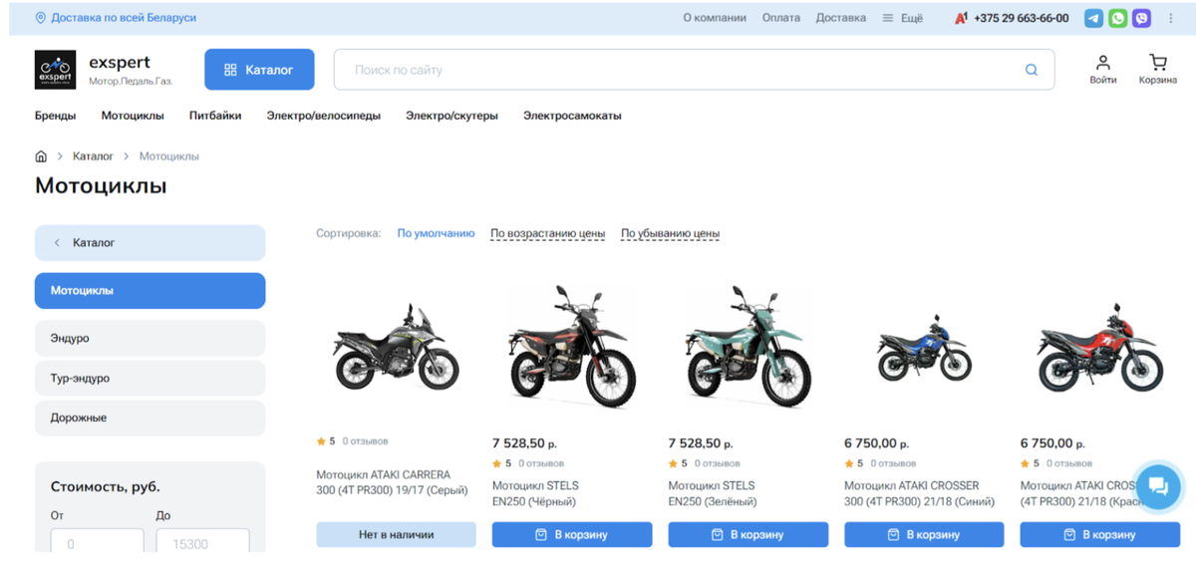Open Мотоцикл ATAKI CROSSER 300 (Синий) title

(919, 493)
